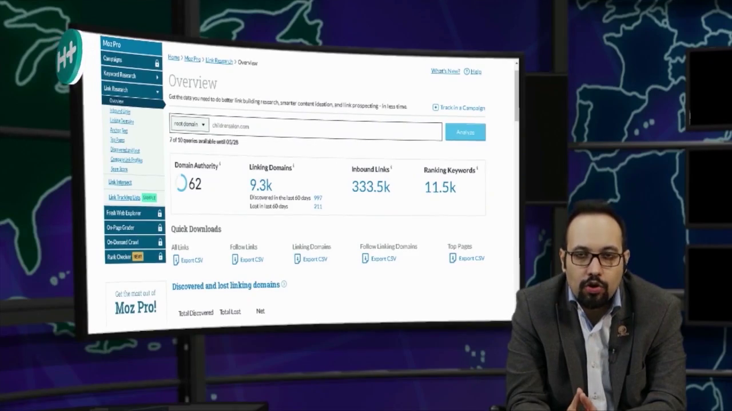Open the Inbound Links sidebar link
The image size is (732, 411).
pyautogui.click(x=120, y=111)
